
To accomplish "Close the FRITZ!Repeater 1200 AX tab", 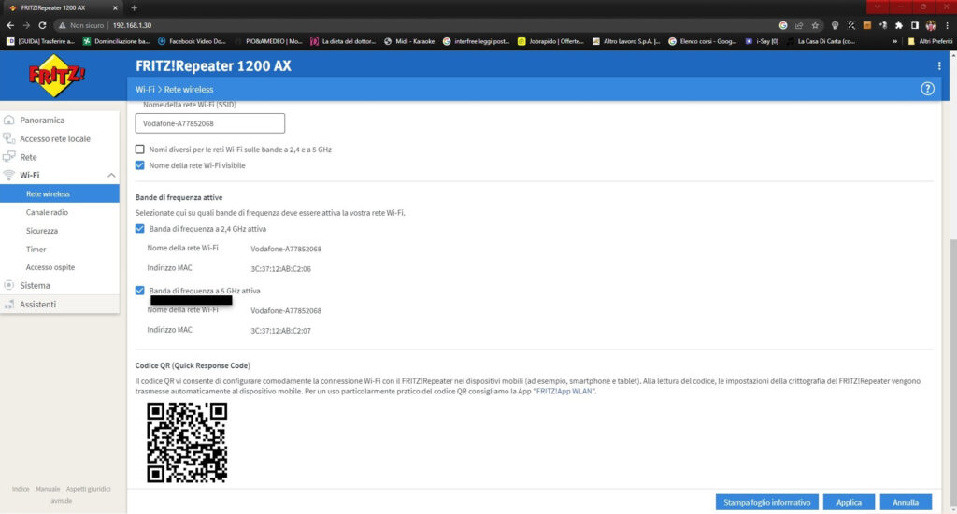I will (115, 7).
